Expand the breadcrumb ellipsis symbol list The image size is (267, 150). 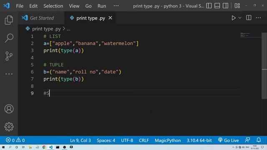68,29
